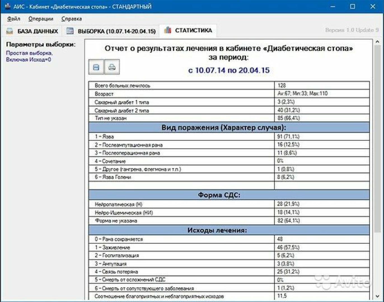The height and width of the screenshot is (302, 384).
Task: Switch to the БАЗА ДАННЫХ tab
Action: pos(32,31)
